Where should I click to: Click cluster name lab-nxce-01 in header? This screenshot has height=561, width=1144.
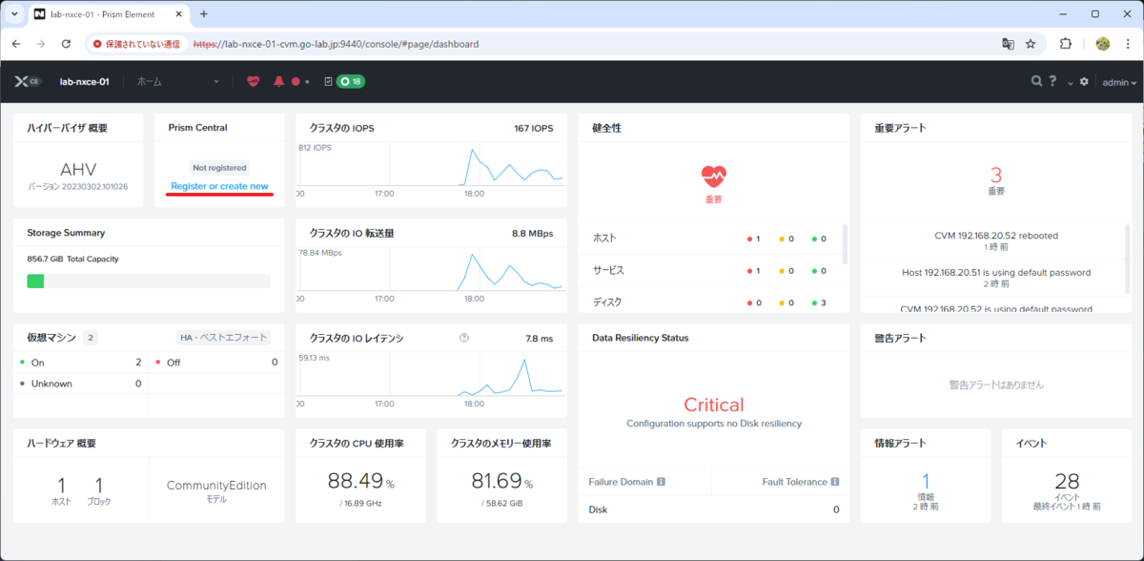(x=84, y=82)
